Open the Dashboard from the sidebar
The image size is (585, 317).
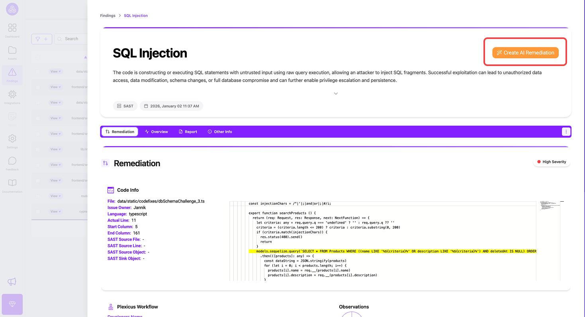[12, 30]
